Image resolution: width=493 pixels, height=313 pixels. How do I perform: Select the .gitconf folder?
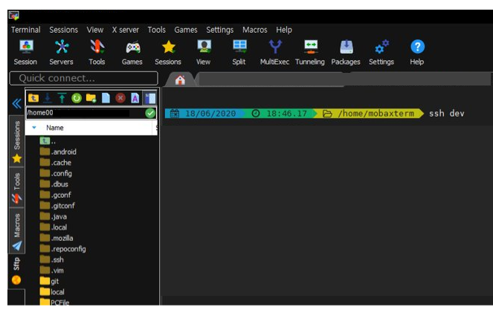pyautogui.click(x=57, y=206)
